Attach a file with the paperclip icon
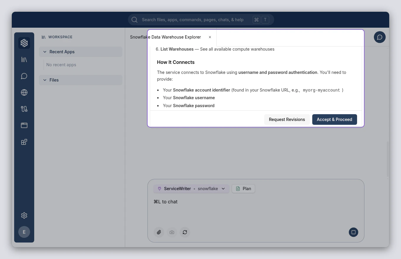This screenshot has width=401, height=259. (x=159, y=232)
